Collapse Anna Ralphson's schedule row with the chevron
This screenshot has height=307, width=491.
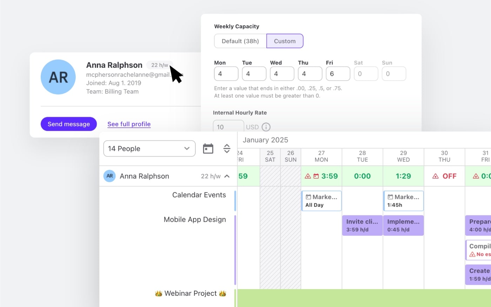click(x=227, y=176)
